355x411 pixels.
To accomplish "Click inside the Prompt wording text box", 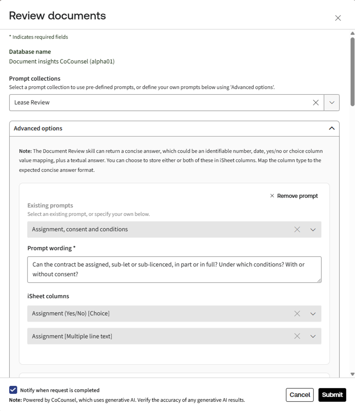I will click(174, 270).
